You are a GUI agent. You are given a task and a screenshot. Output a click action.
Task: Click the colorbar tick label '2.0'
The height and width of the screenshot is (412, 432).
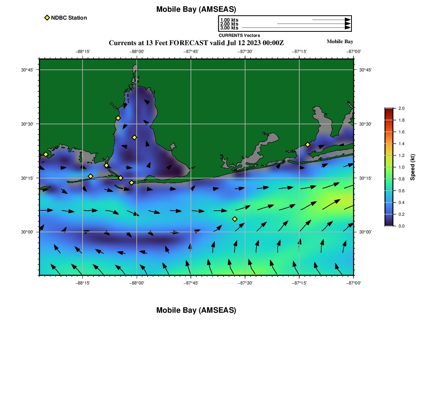pyautogui.click(x=401, y=108)
